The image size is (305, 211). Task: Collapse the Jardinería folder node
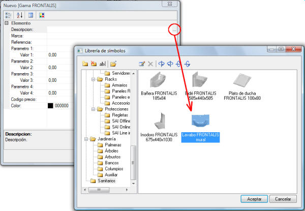pyautogui.click(x=86, y=139)
